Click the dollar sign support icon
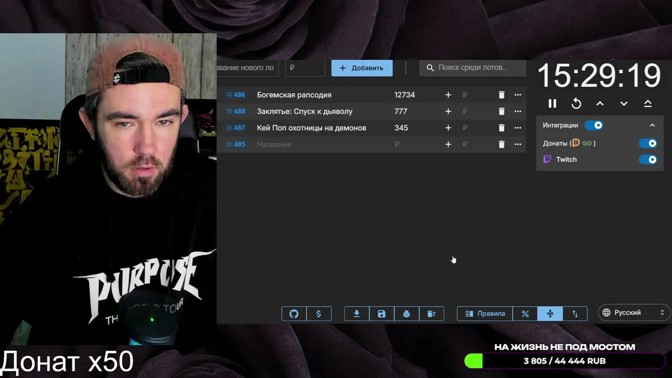This screenshot has height=378, width=672. pyautogui.click(x=319, y=313)
